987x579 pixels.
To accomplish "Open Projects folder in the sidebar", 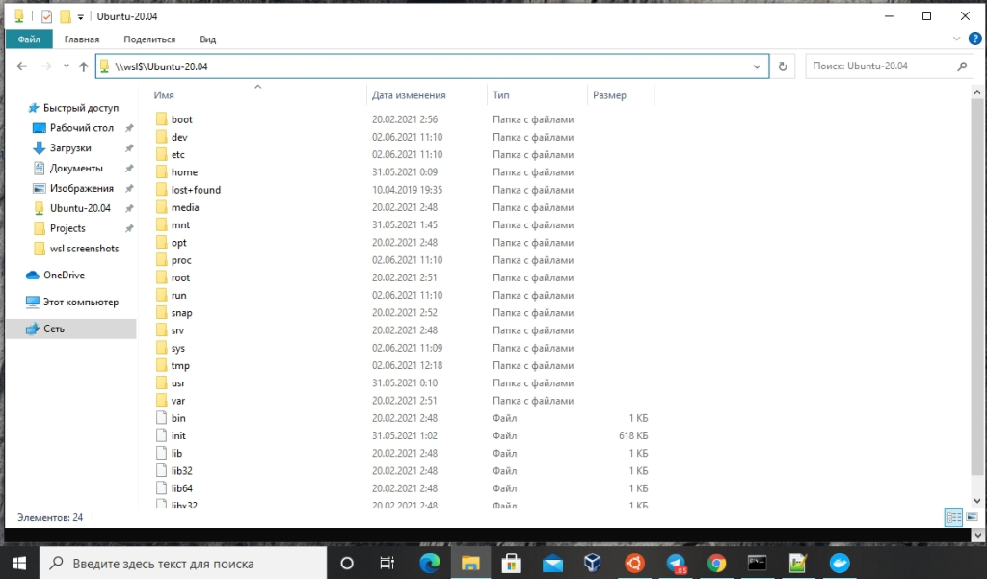I will click(67, 228).
